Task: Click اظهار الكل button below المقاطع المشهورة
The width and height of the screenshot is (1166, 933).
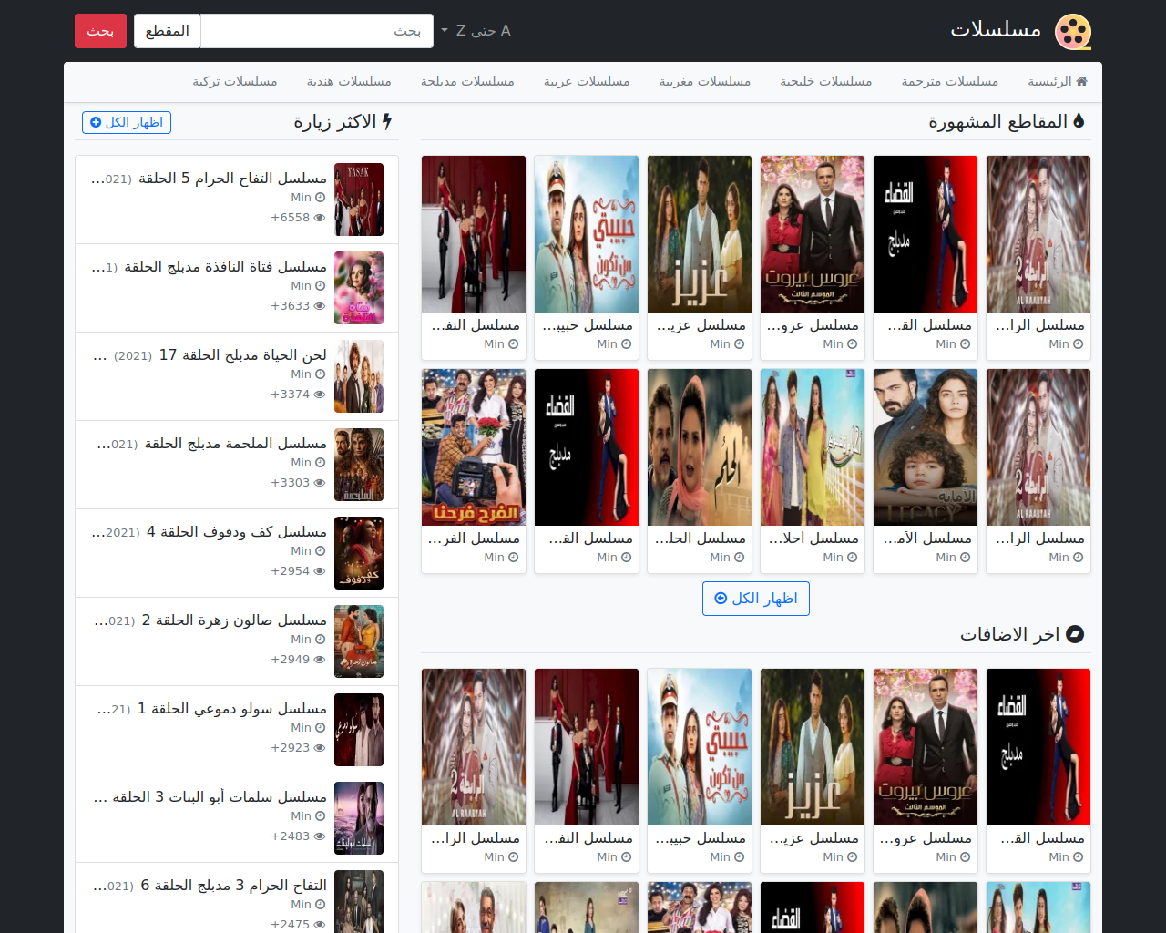Action: pyautogui.click(x=756, y=599)
